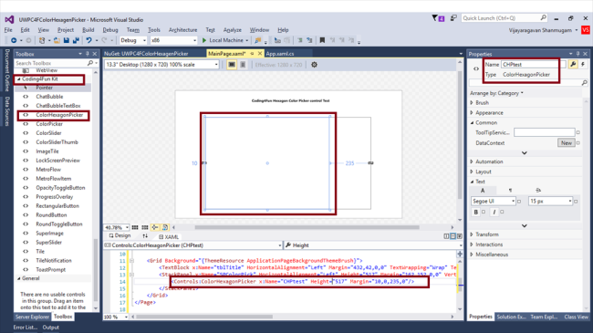Click New button beside DataContext
The height and width of the screenshot is (333, 593).
point(567,142)
